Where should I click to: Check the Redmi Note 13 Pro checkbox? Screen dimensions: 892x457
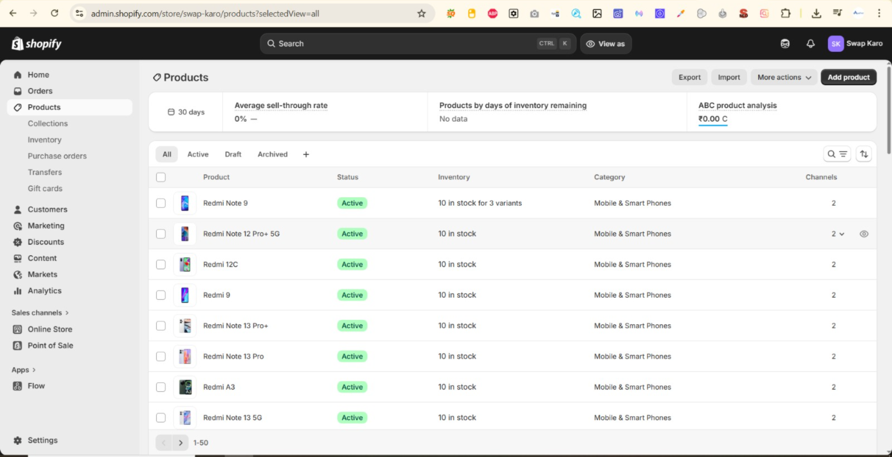coord(161,357)
